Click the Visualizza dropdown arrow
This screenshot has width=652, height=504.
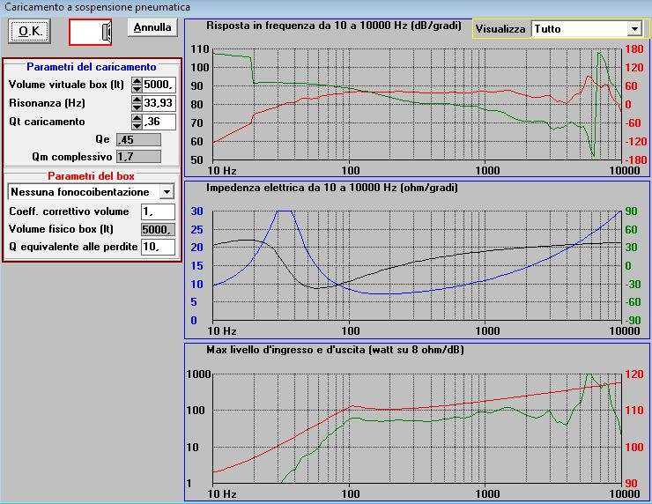pos(634,29)
